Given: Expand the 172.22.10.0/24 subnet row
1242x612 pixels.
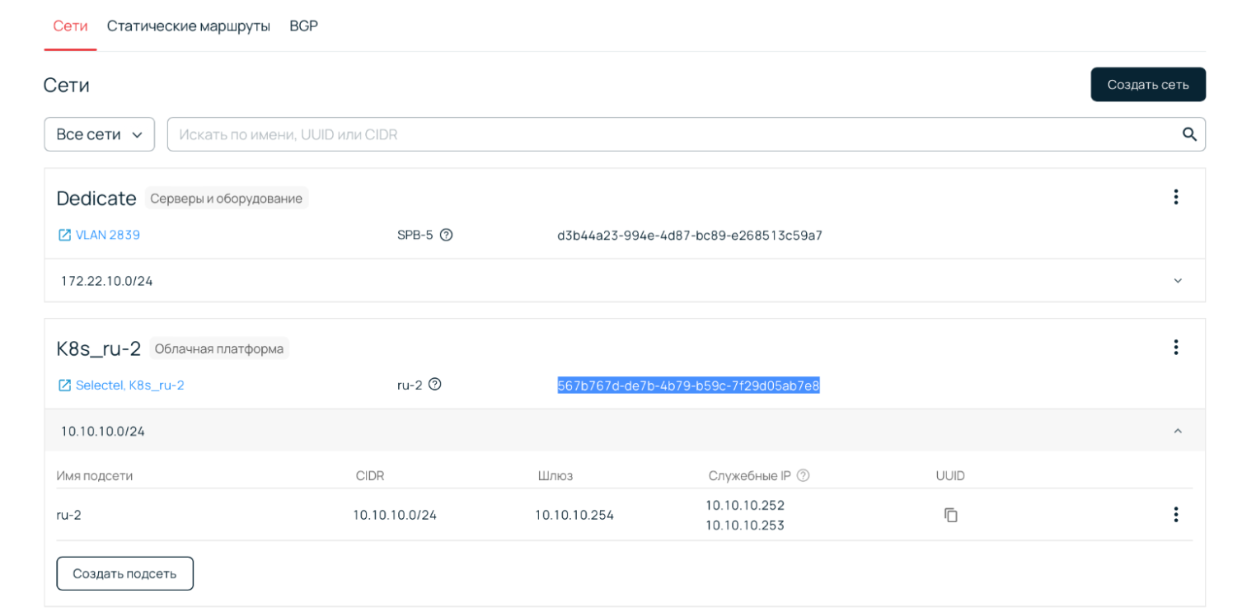Looking at the screenshot, I should pyautogui.click(x=1178, y=281).
